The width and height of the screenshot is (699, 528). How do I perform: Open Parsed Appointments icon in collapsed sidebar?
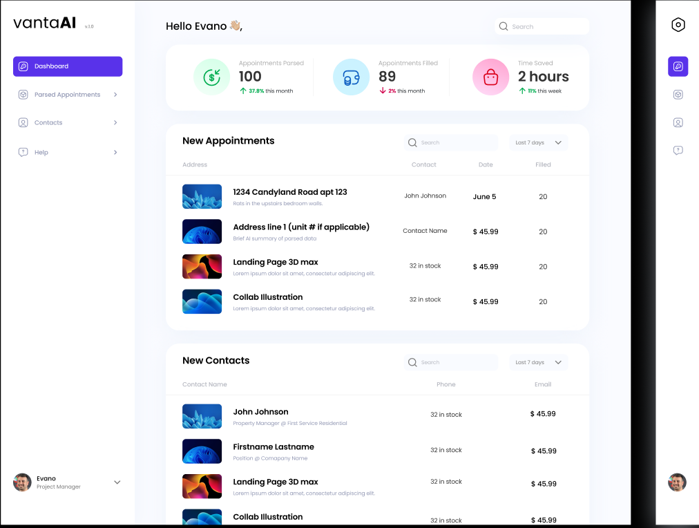[678, 95]
